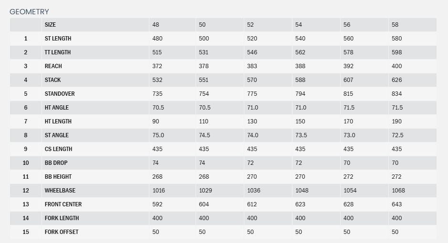
Task: Select the REACH row label
Action: (x=53, y=66)
